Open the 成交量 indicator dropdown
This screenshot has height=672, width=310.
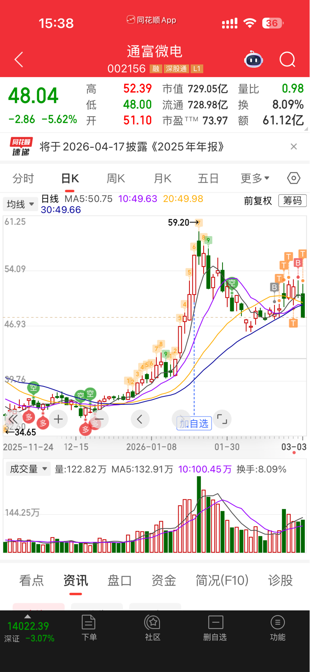(x=28, y=469)
